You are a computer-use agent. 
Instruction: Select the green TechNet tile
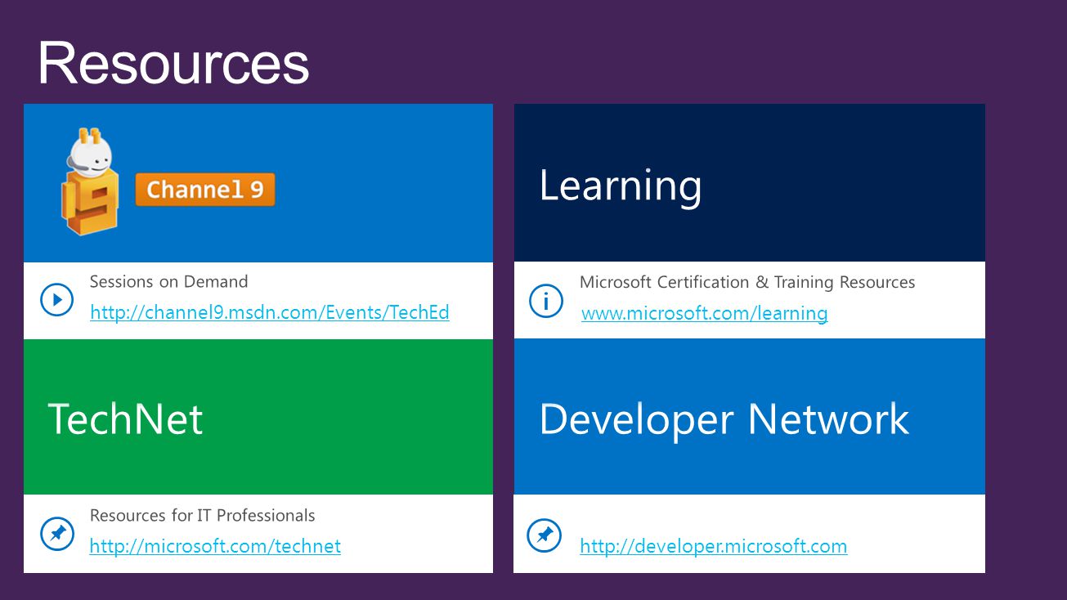coord(258,417)
